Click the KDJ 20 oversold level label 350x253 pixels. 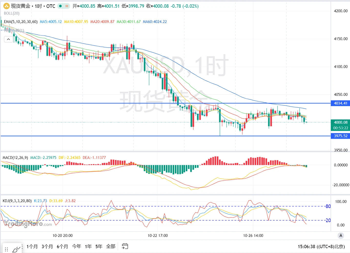[328, 220]
